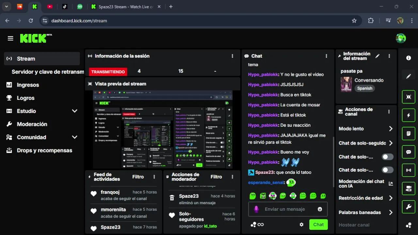Click the heart icon next to franqooj
Screen dimensions: 418x235
point(93,194)
